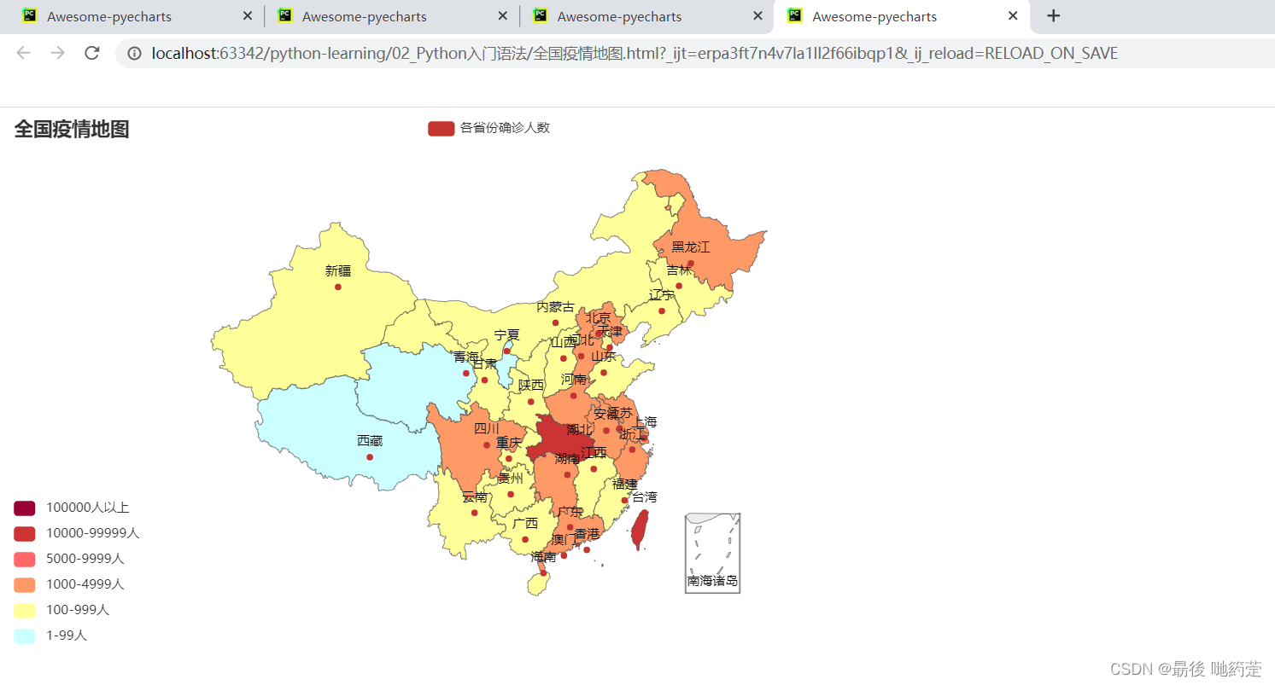Open the site information icon in address bar

click(x=134, y=54)
